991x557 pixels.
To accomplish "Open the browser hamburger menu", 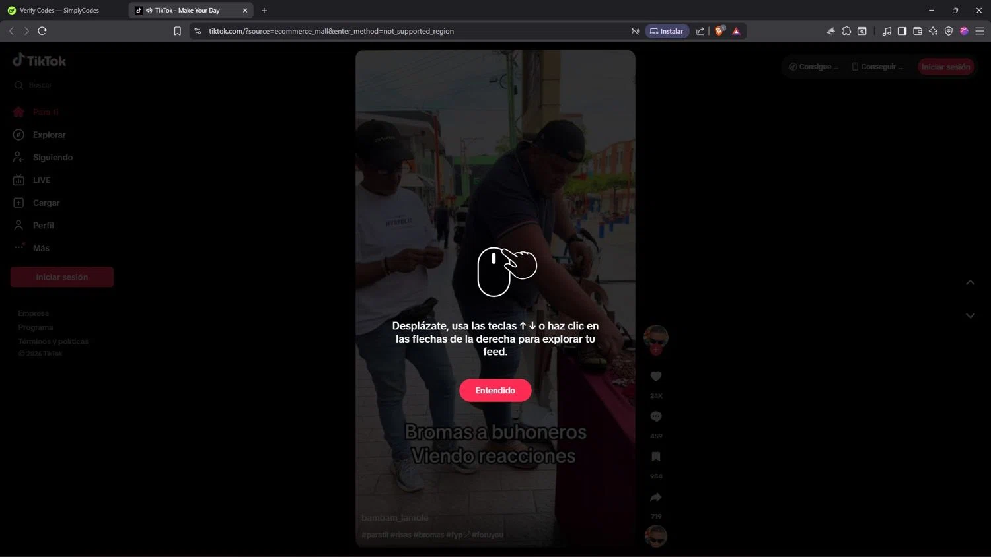I will (x=980, y=31).
